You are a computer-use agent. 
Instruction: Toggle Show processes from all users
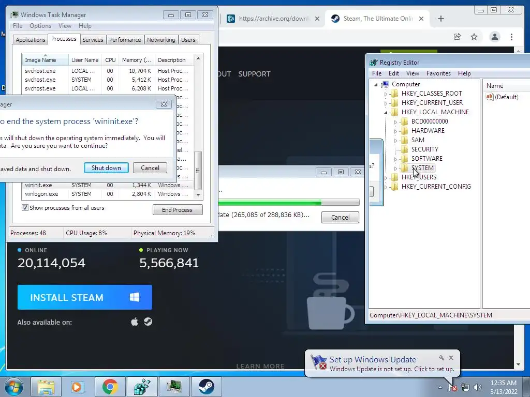coord(25,208)
